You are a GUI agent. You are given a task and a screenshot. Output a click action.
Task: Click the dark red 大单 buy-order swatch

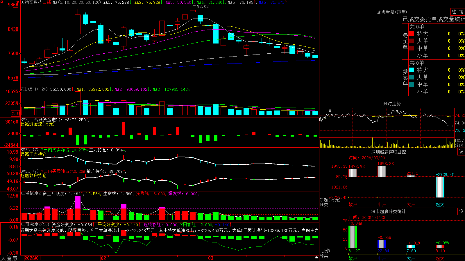412,41
